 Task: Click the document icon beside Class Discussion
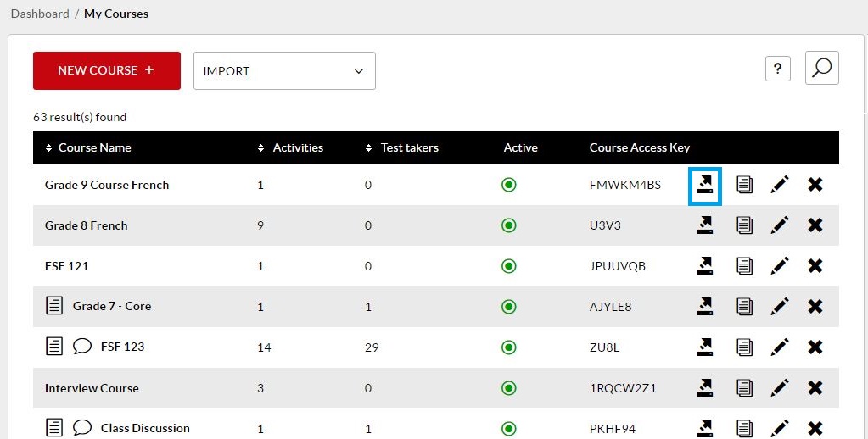53,428
